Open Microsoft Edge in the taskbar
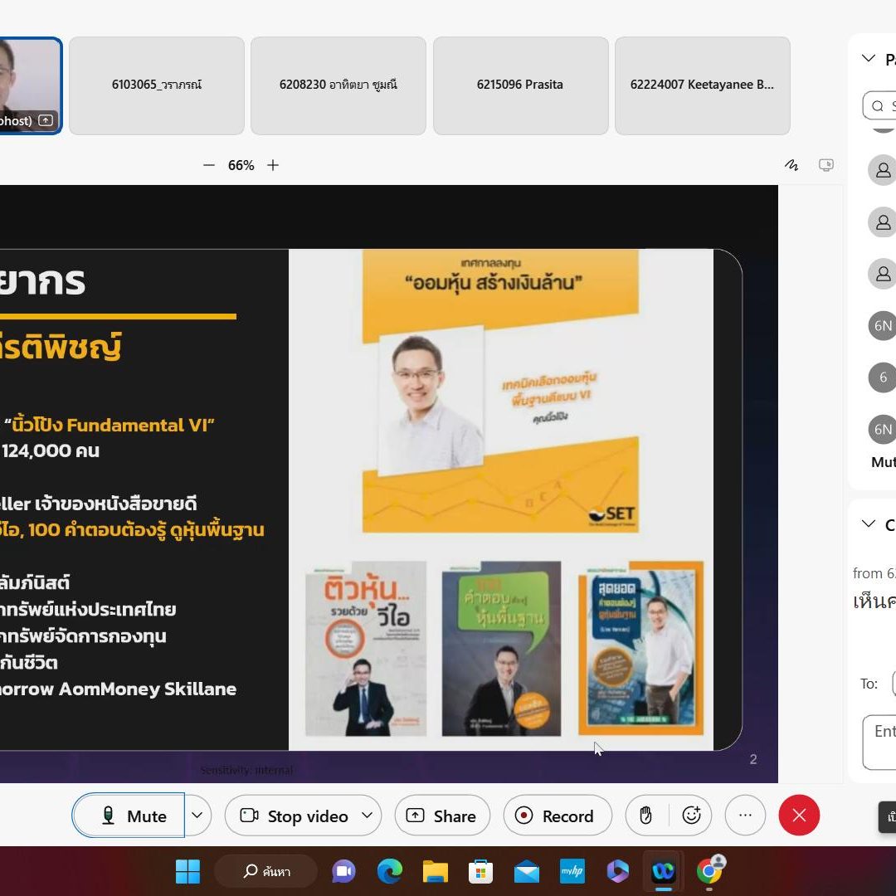The image size is (896, 896). [389, 871]
